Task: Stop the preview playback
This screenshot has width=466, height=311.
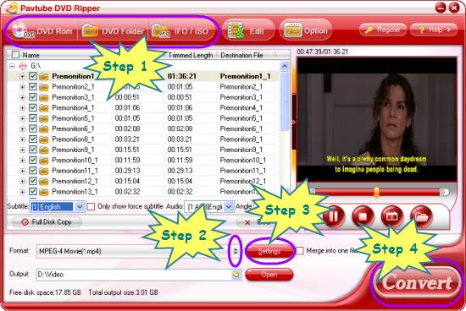Action: click(x=363, y=216)
